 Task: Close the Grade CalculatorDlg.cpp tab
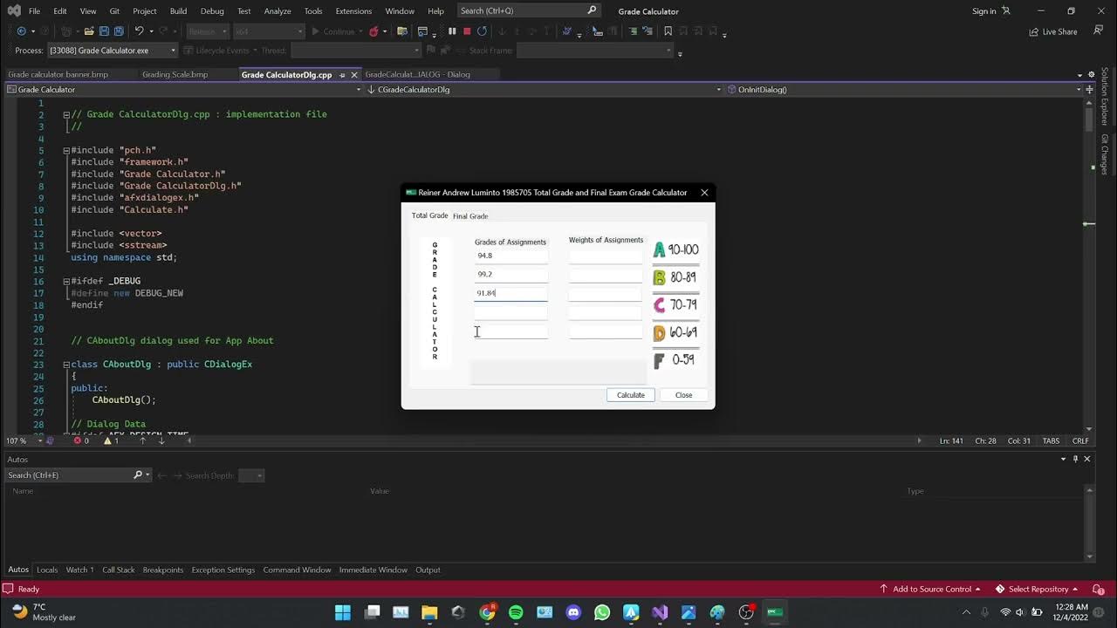[353, 75]
